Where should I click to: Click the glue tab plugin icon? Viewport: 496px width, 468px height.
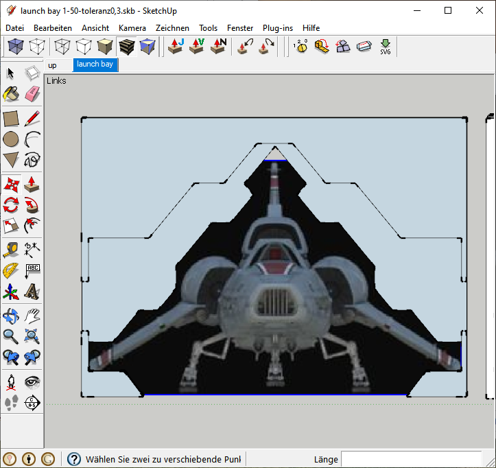click(x=364, y=47)
